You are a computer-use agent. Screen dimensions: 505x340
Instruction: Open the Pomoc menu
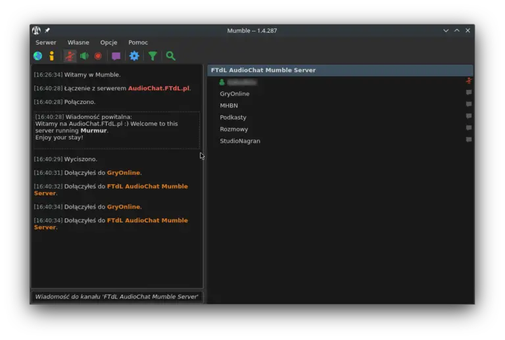point(138,43)
